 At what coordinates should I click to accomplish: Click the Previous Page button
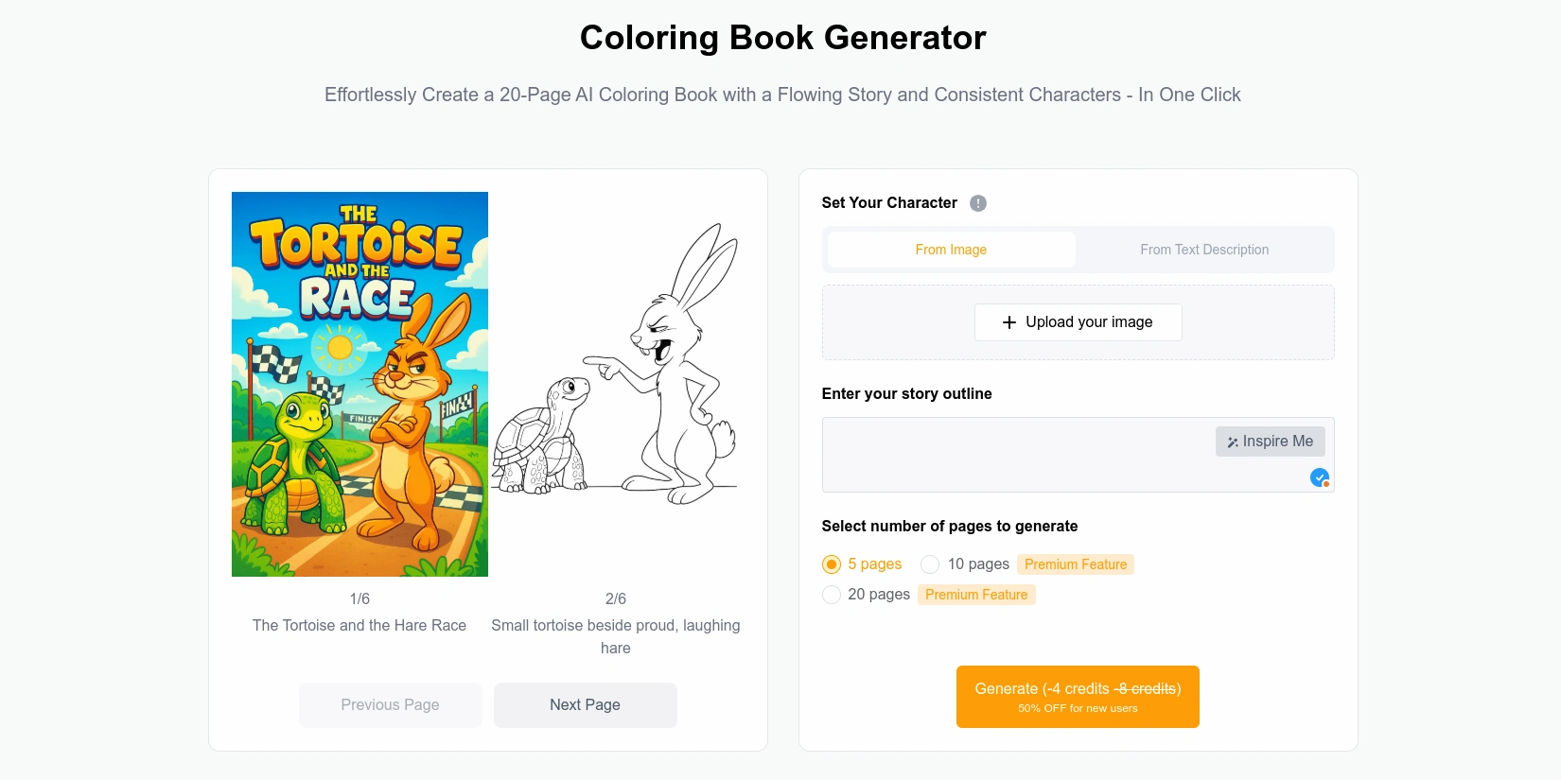coord(390,704)
